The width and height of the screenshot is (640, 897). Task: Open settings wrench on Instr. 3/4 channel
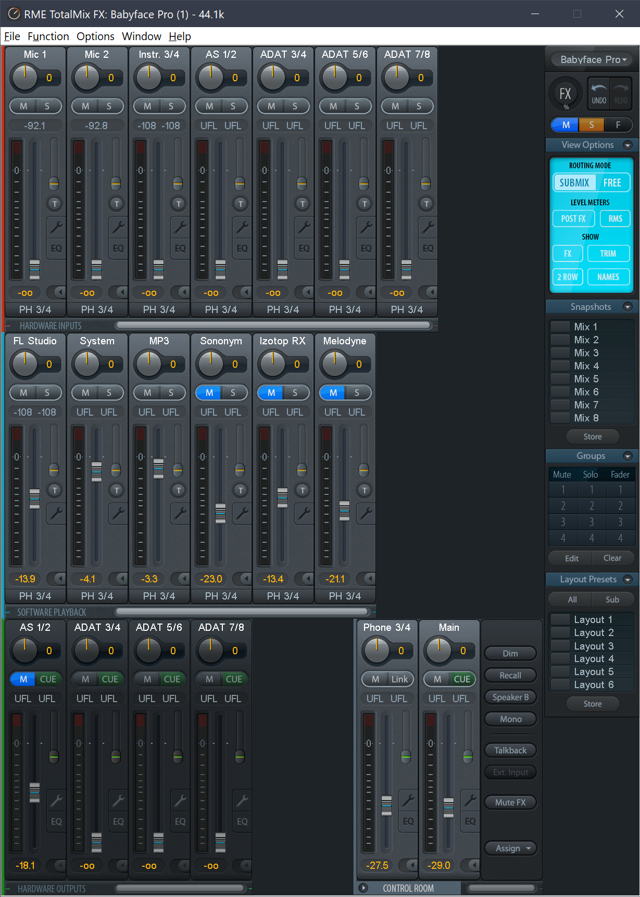click(180, 227)
